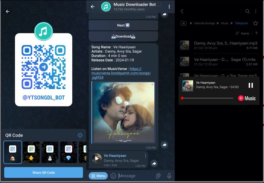264x183 pixels.
Task: Click Share QR Code button
Action: click(x=43, y=172)
